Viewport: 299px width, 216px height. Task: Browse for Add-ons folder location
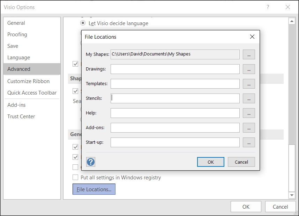(249, 128)
